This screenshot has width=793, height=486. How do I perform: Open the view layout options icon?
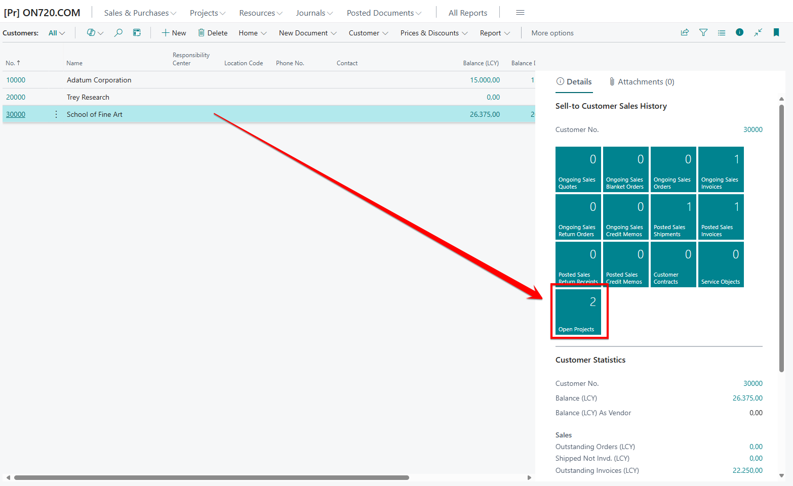point(95,33)
